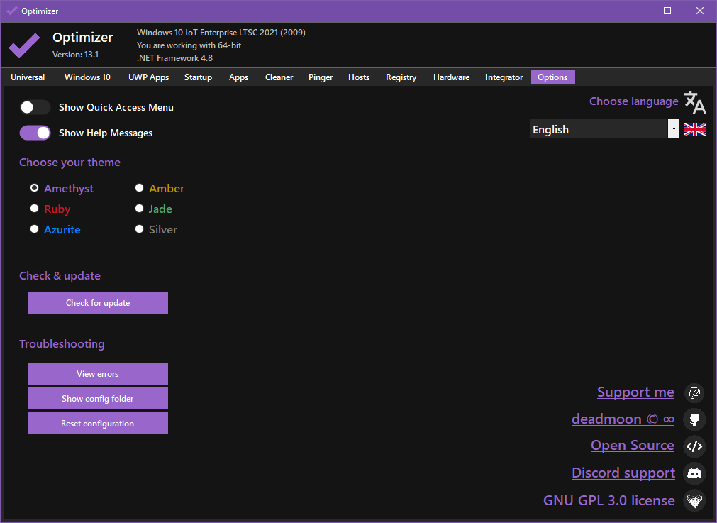
Task: Pick the Amber theme radio button
Action: pyautogui.click(x=140, y=188)
